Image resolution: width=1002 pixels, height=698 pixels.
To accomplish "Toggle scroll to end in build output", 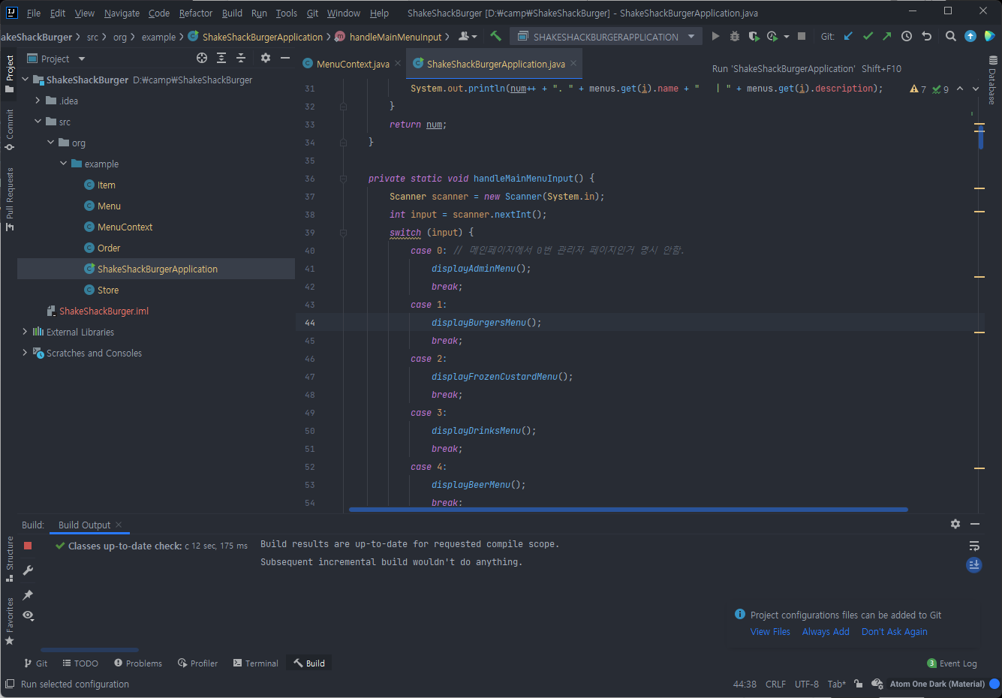I will (x=974, y=564).
